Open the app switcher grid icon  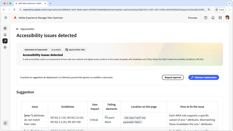tap(220, 18)
